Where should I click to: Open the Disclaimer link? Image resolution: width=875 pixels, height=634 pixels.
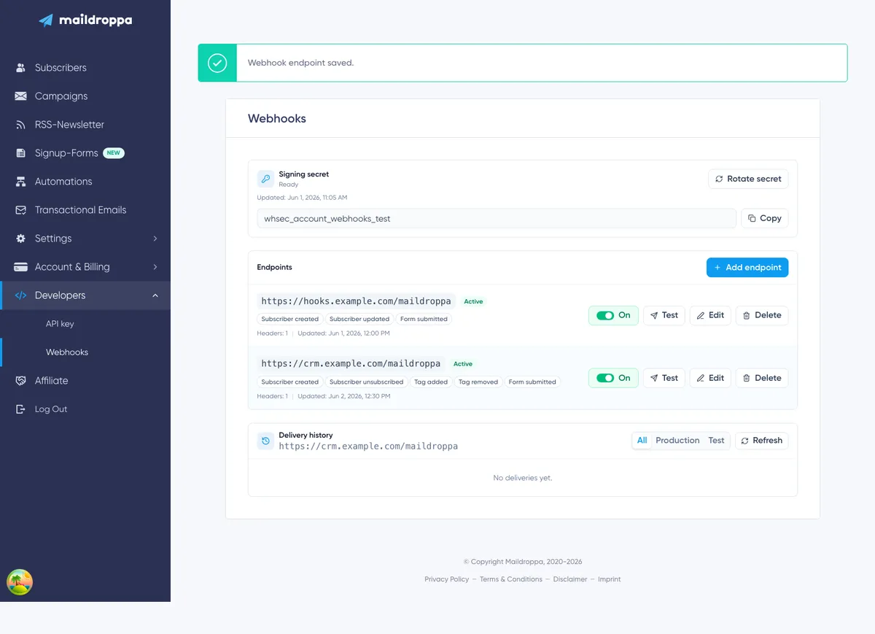pos(570,579)
